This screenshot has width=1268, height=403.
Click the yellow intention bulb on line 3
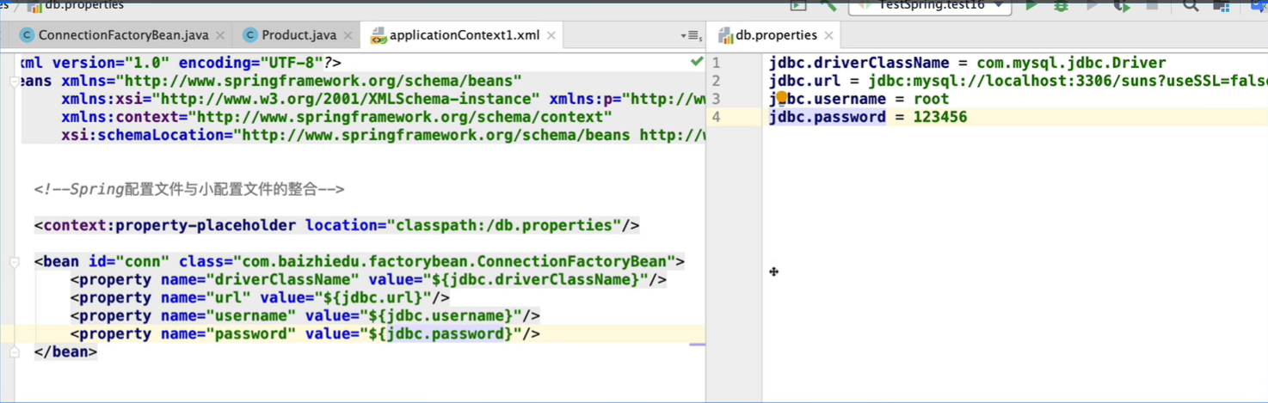(x=782, y=98)
